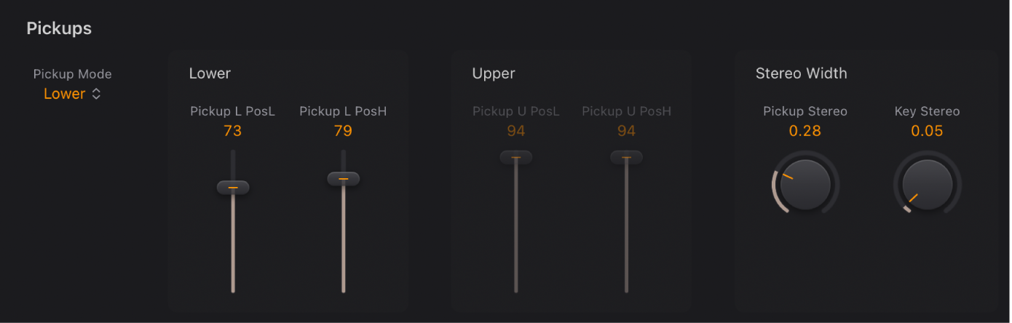Click the Key Stereo value 0.05
The image size is (1012, 323).
[x=927, y=131]
